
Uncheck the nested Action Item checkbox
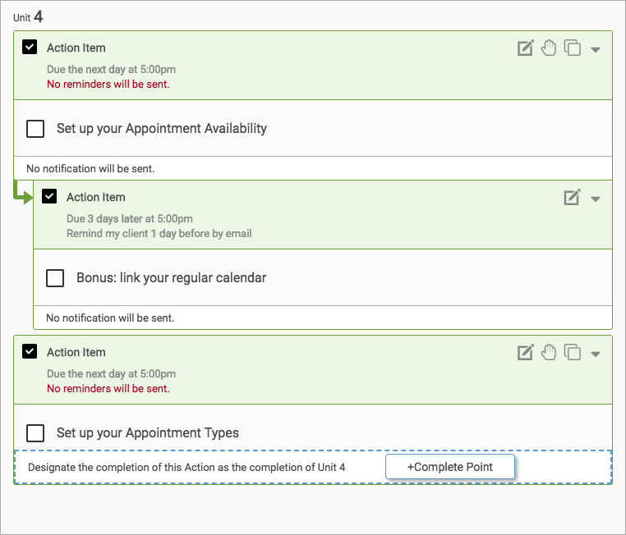coord(49,196)
